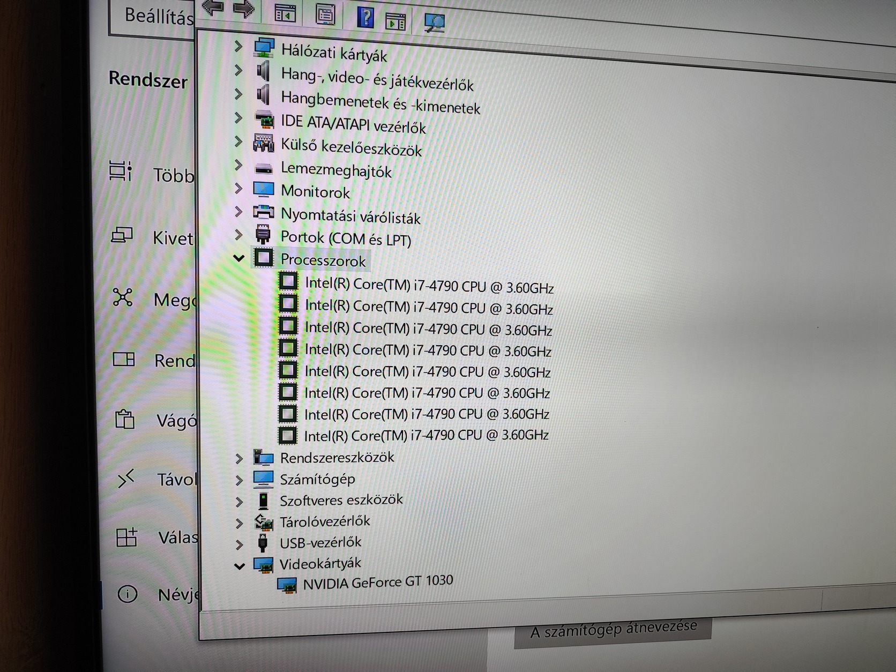Expand the Hangbemenetek és -kimenetek node

[x=238, y=94]
